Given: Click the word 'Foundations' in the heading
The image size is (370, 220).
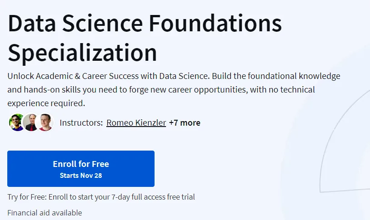Looking at the screenshot, I should pyautogui.click(x=215, y=23).
